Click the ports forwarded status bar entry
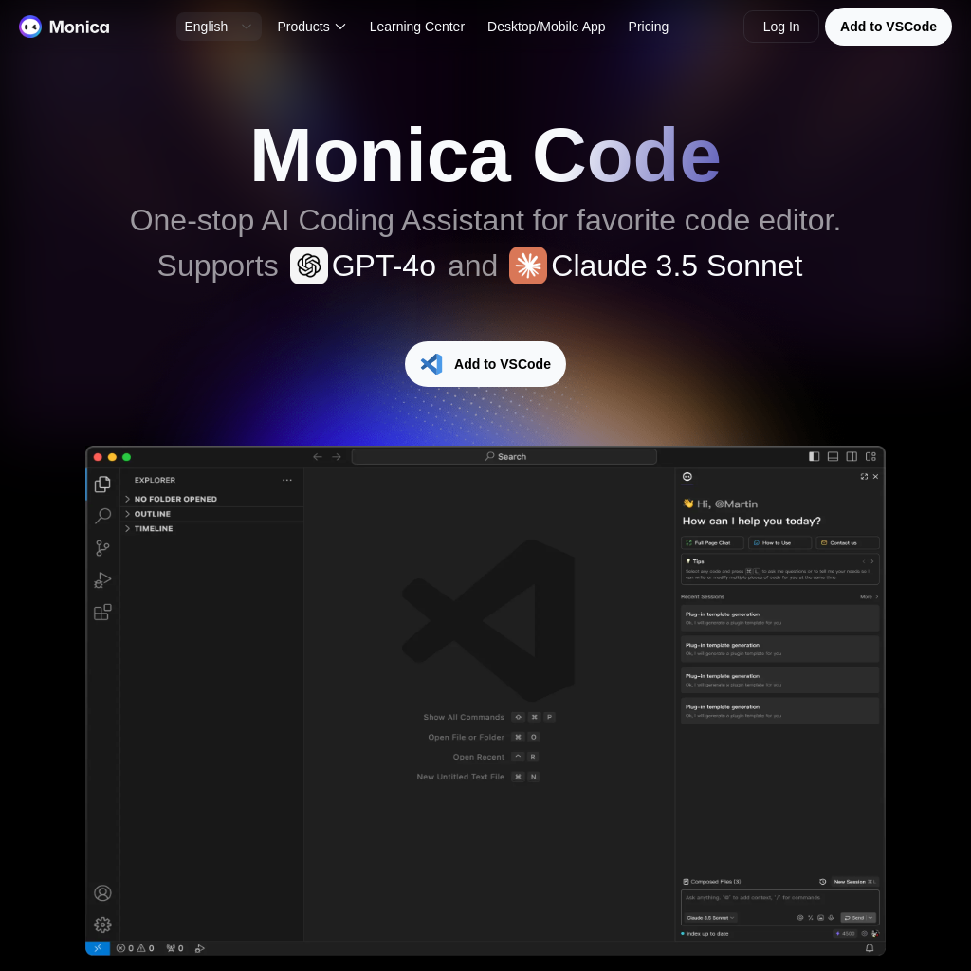 tap(174, 948)
